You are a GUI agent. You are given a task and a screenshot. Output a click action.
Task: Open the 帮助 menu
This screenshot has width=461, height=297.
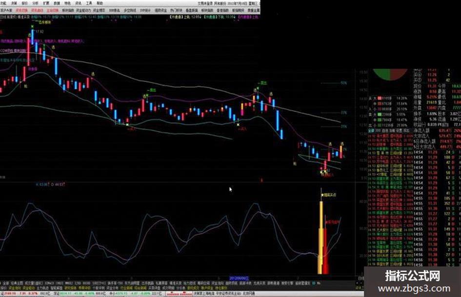(x=100, y=3)
